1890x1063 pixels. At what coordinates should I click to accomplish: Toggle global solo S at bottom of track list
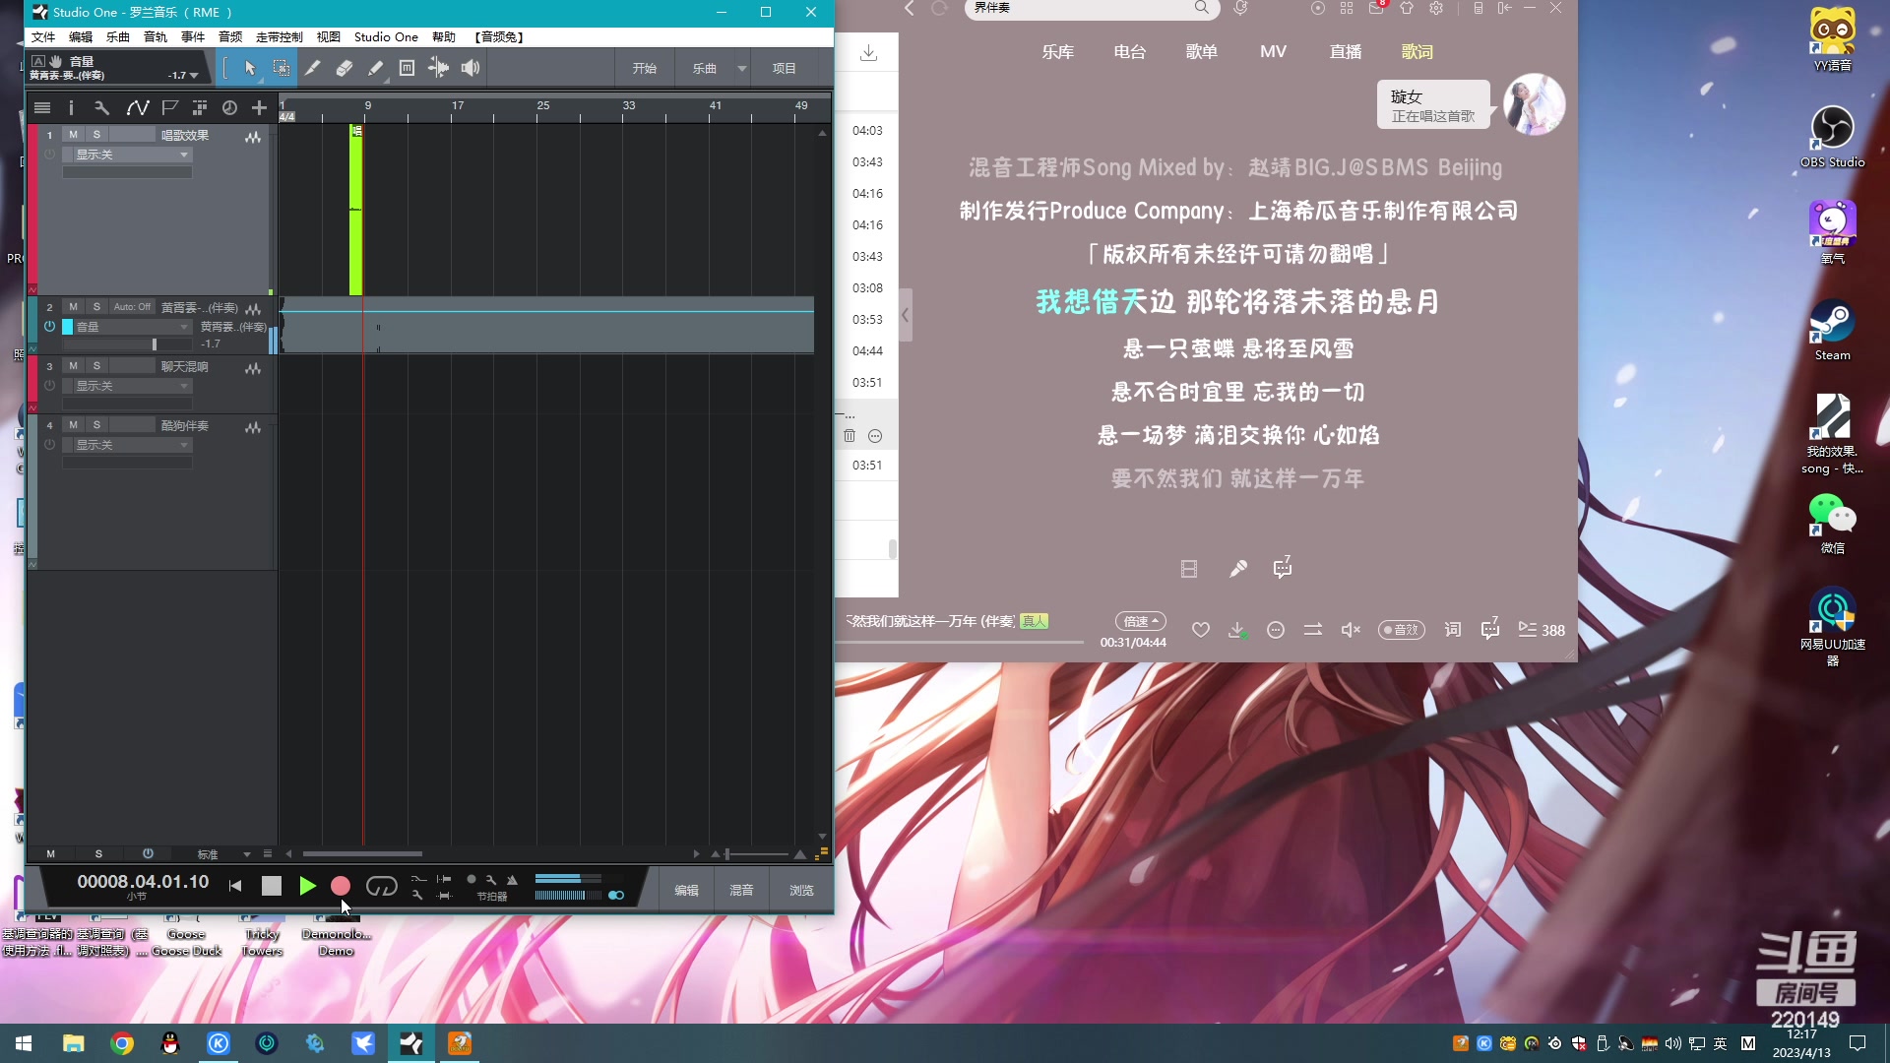click(x=98, y=854)
